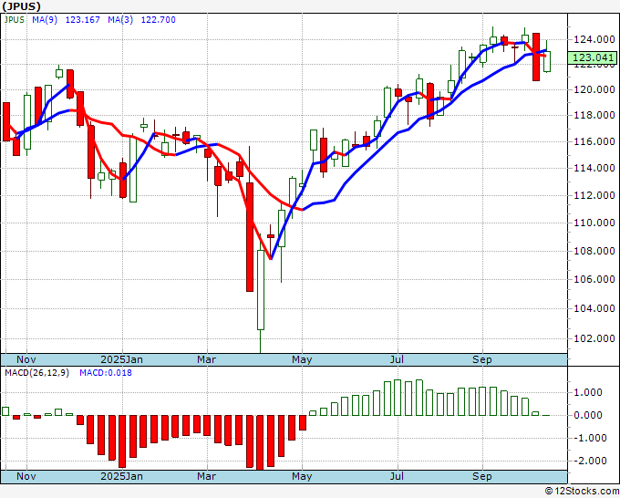This screenshot has width=620, height=498.
Task: Select Mar on the MACD panel date axis
Action: coord(207,476)
